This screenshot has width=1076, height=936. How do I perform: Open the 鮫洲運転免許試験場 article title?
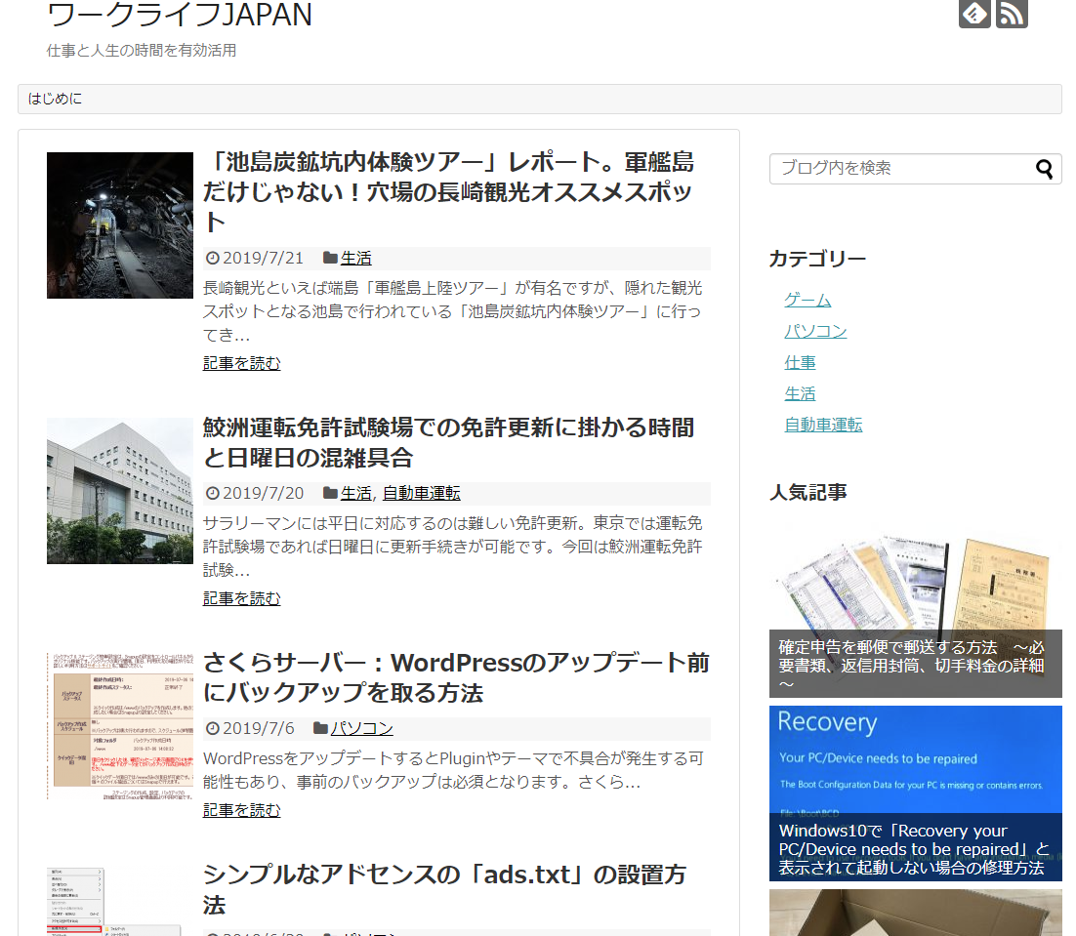[449, 442]
